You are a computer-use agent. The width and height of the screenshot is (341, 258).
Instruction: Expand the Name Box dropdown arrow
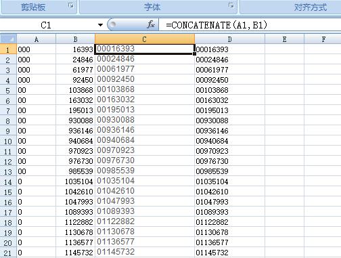[x=100, y=25]
